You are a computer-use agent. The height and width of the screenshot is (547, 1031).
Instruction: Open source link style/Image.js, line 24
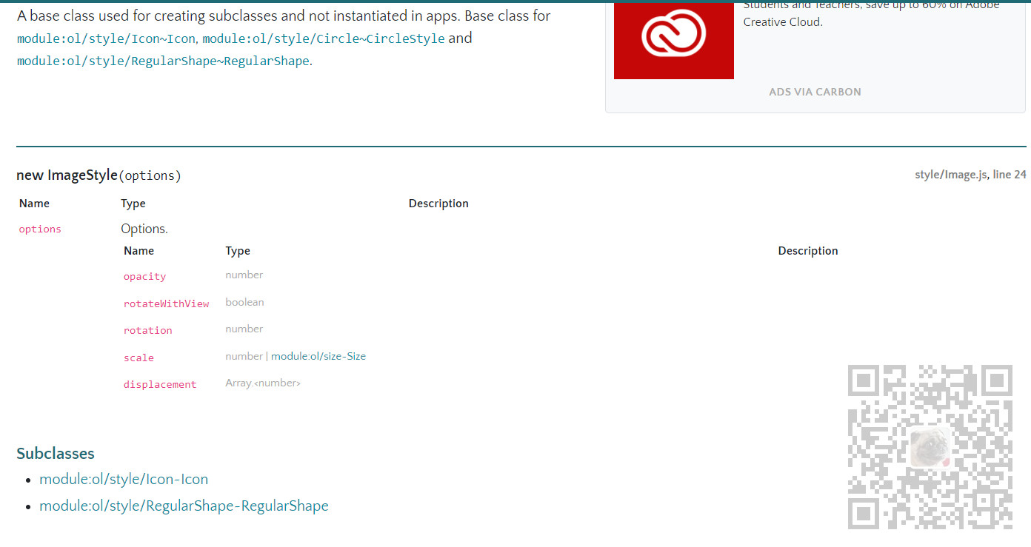[x=970, y=175]
